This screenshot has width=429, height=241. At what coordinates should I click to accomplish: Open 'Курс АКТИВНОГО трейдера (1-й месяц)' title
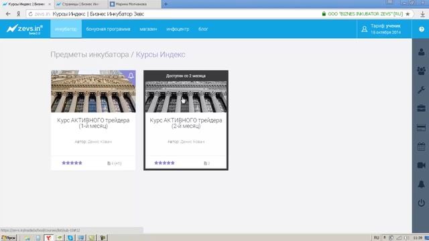pyautogui.click(x=93, y=123)
